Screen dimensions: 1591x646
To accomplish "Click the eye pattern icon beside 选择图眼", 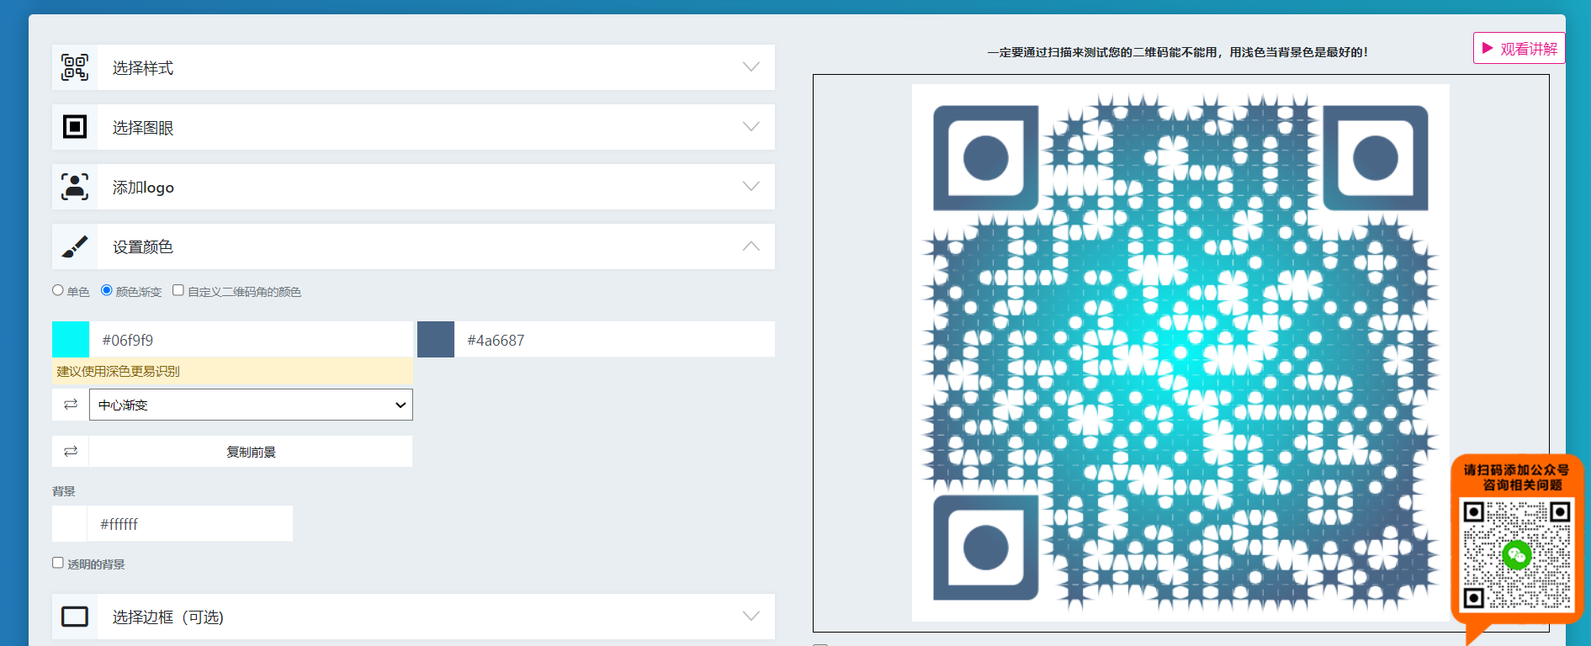I will click(75, 127).
